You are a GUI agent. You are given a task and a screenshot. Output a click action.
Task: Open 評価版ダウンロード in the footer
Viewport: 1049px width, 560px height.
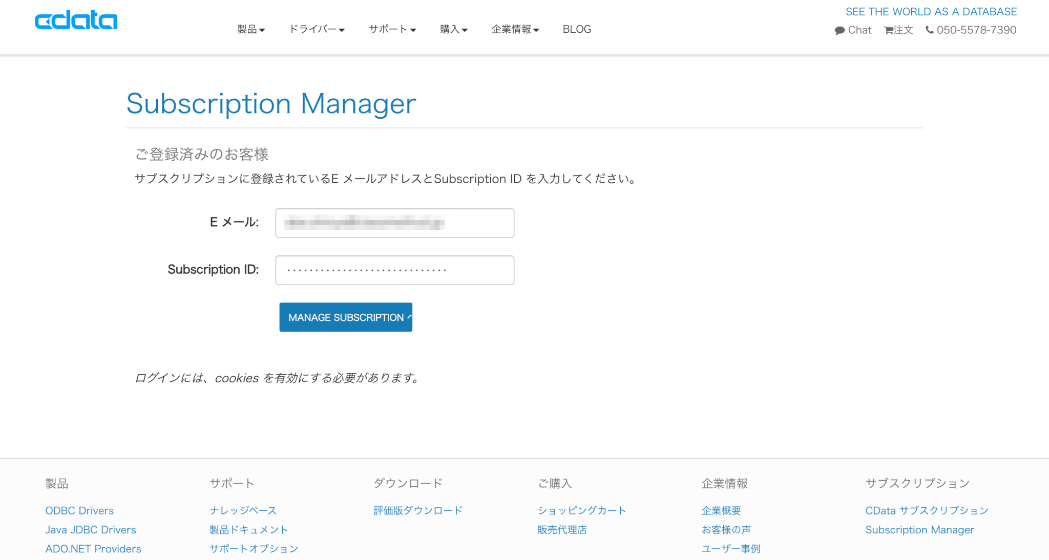[x=418, y=510]
